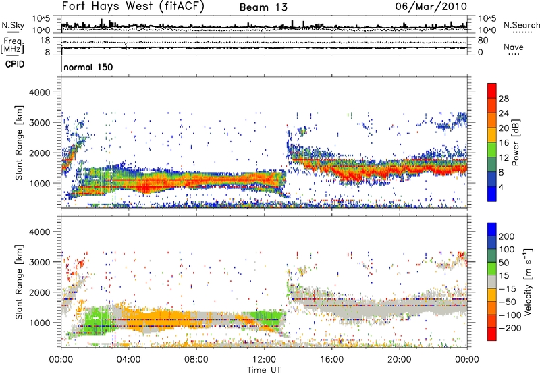
Task: Click the "4" power colorbar value
Action: point(501,188)
